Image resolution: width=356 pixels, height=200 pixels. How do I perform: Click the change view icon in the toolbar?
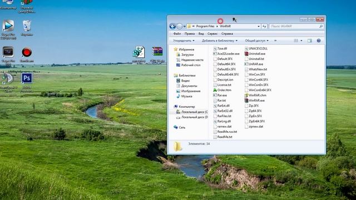click(x=296, y=41)
